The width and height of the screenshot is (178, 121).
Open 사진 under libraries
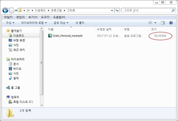coord(16,73)
